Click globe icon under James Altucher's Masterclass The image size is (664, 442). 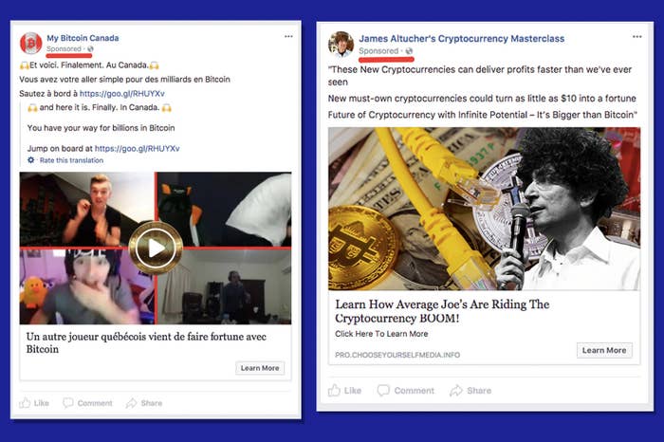click(x=409, y=51)
